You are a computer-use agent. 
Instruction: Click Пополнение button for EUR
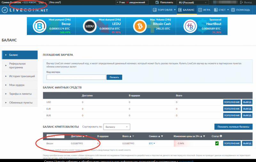coord(232,109)
